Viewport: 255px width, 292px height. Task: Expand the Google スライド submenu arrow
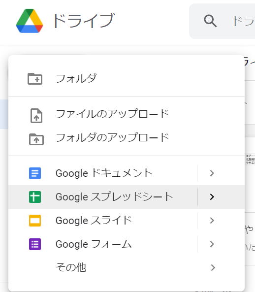[212, 221]
